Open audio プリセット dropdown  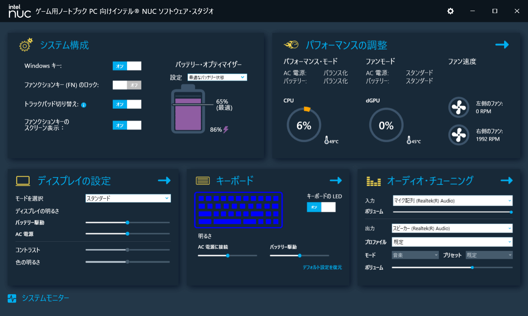click(x=489, y=255)
